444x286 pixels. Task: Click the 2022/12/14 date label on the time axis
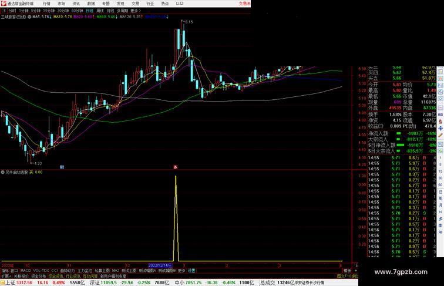[x=160, y=265]
